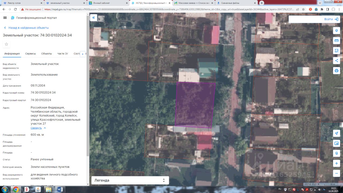Click the Геоинформационный портал logo link
343x193 pixels.
tap(34, 18)
